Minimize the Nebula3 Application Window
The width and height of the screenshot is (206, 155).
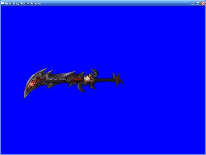click(x=193, y=3)
